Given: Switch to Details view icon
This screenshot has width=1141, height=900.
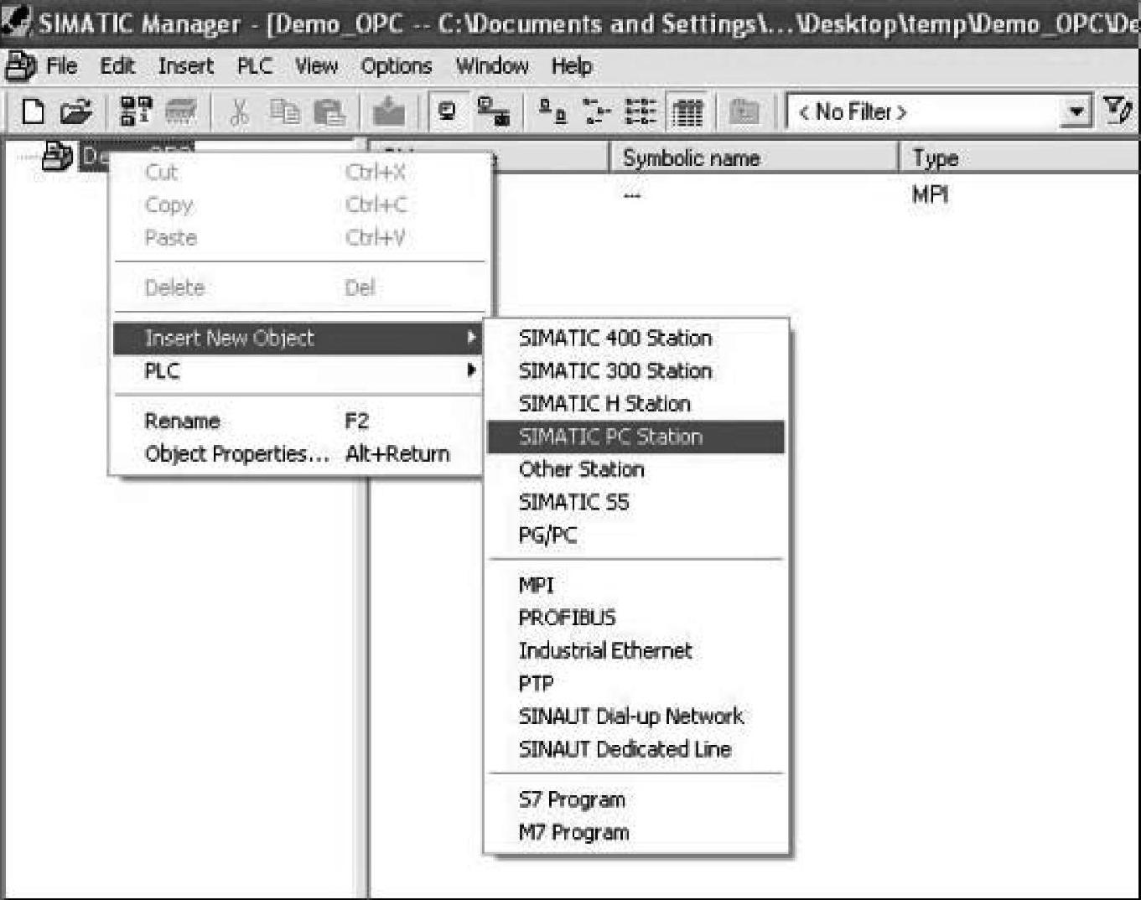Looking at the screenshot, I should [687, 111].
